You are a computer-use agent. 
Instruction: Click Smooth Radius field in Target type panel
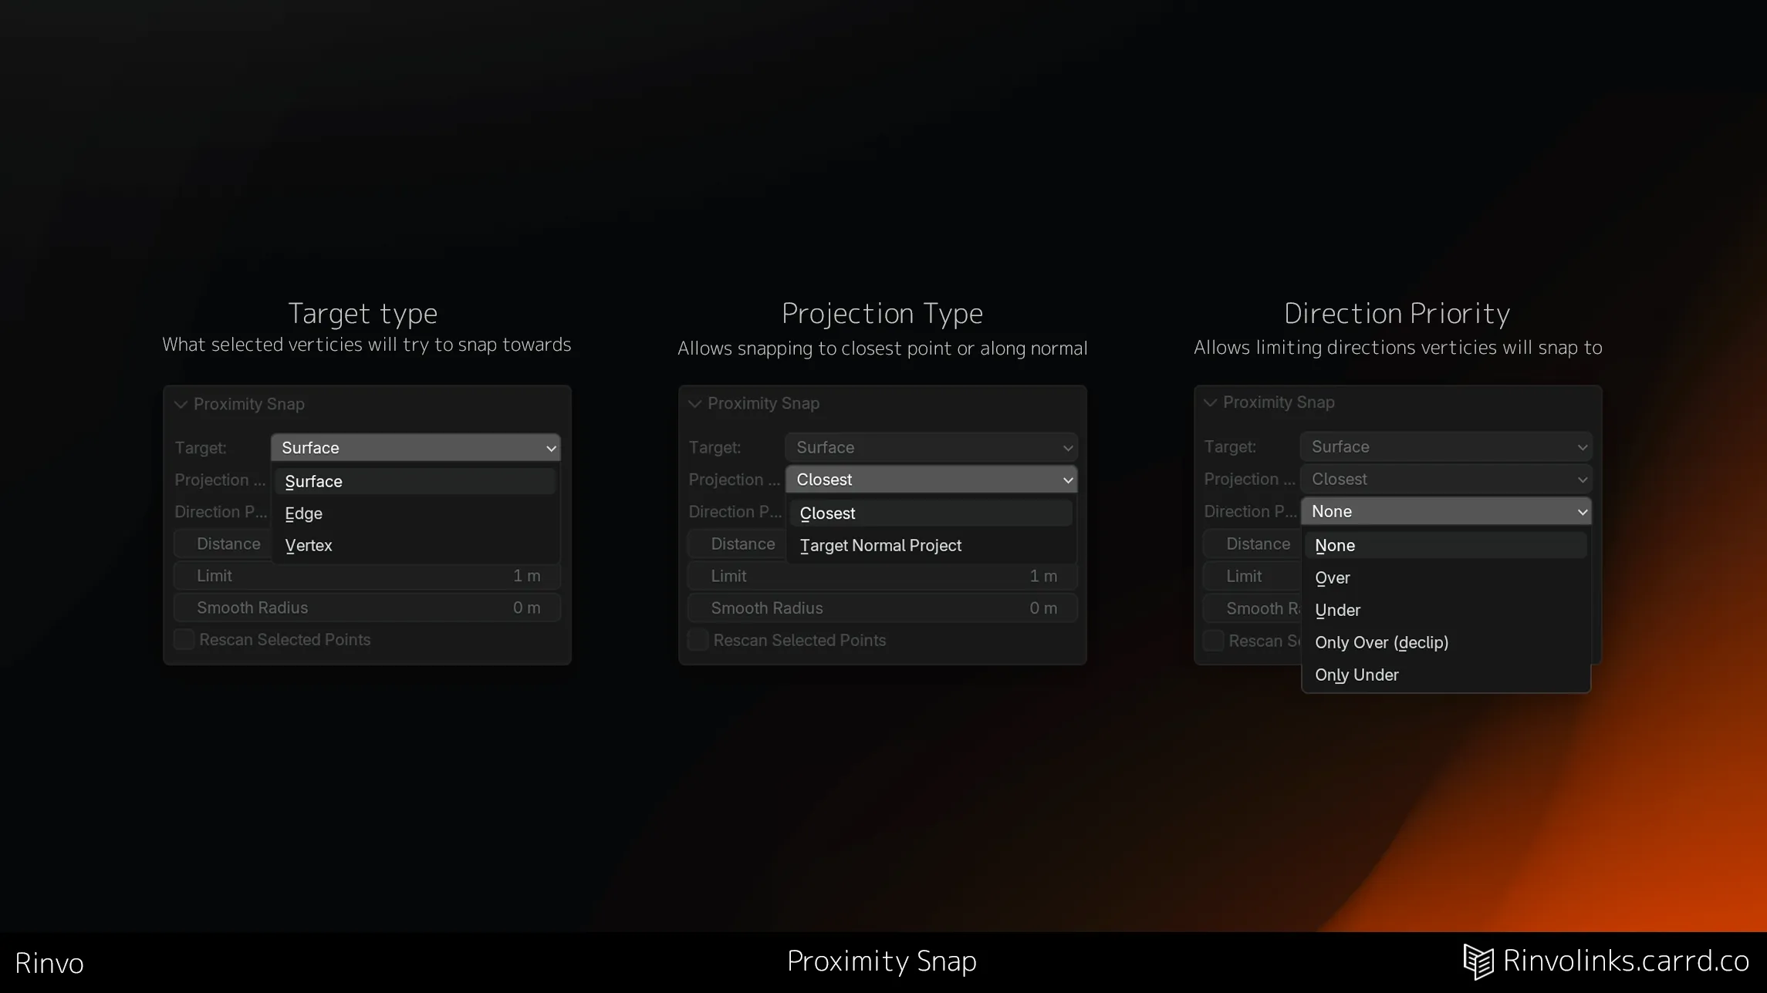pos(367,608)
